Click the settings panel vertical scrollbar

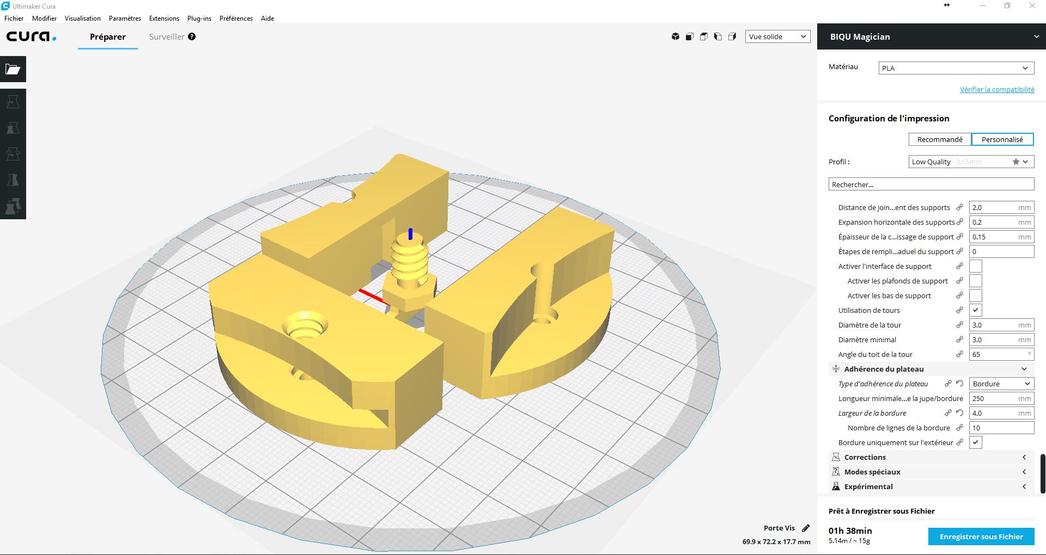pos(1043,473)
